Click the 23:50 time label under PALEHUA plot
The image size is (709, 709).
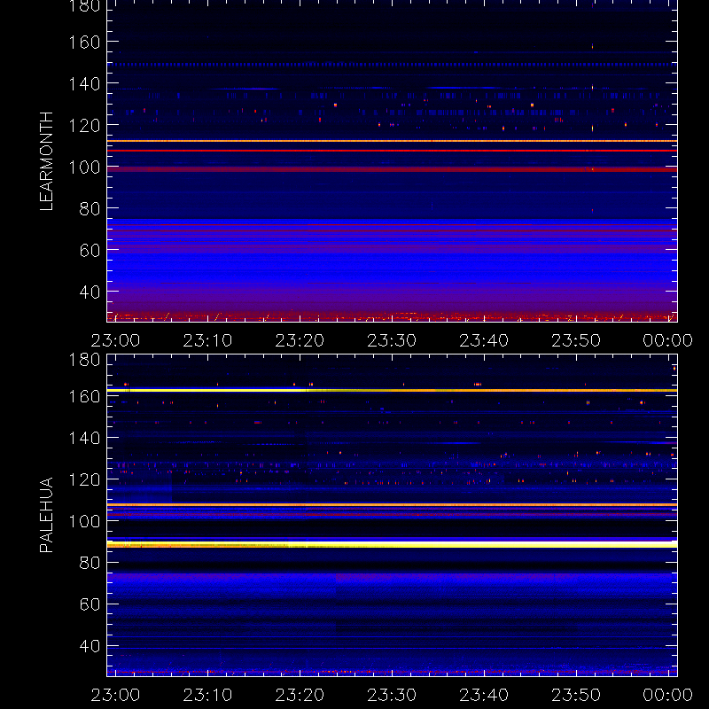click(576, 695)
